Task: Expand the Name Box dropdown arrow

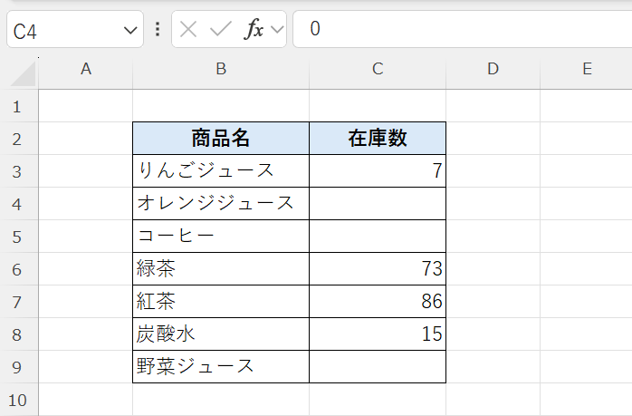Action: click(129, 30)
